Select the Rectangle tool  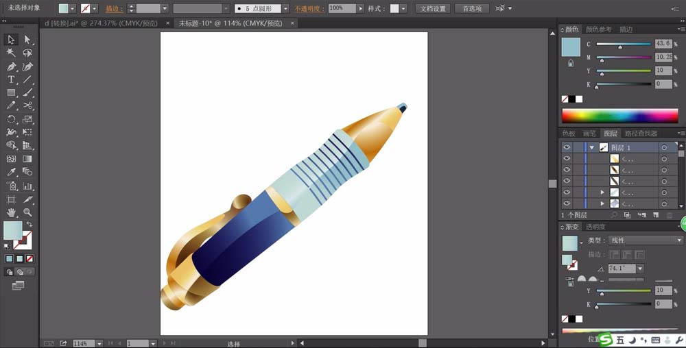[11, 92]
